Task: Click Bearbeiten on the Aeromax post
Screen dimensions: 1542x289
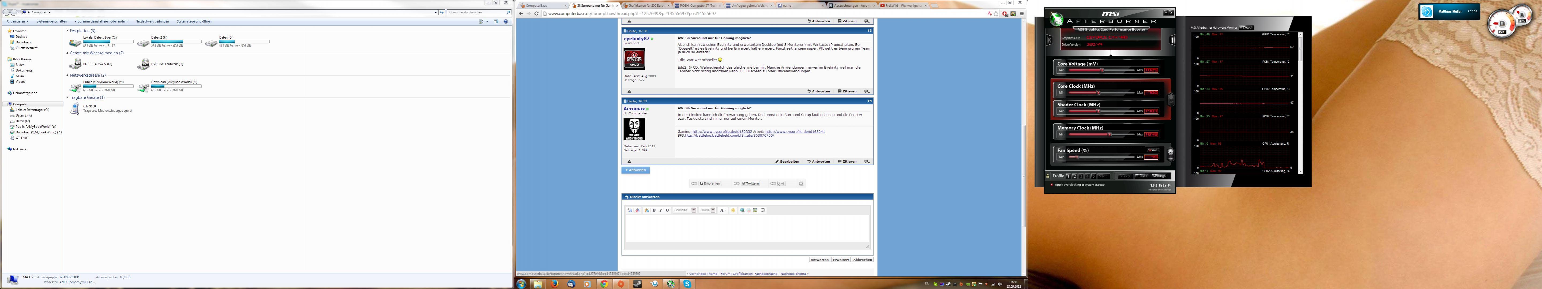Action: coord(787,162)
